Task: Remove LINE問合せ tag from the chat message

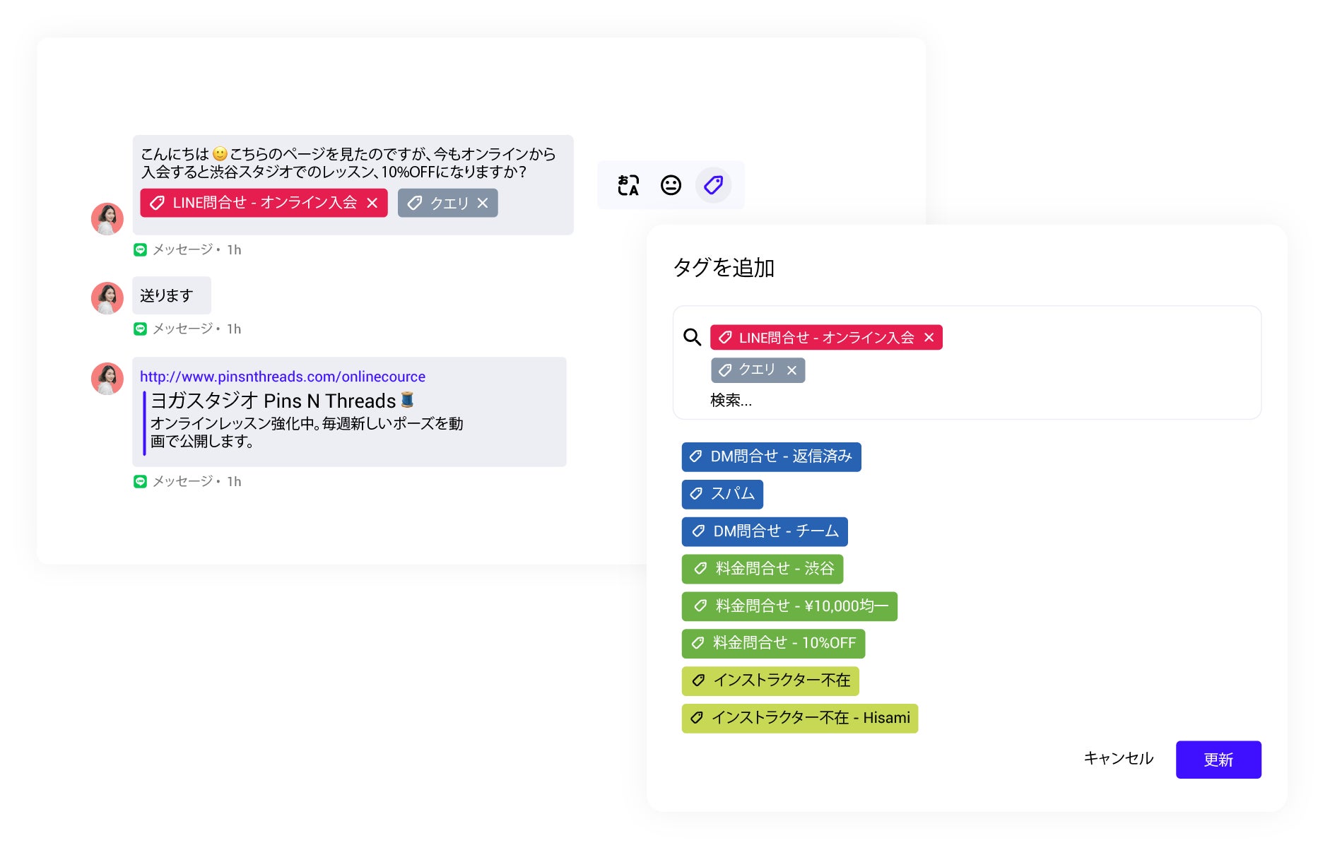Action: pyautogui.click(x=372, y=203)
